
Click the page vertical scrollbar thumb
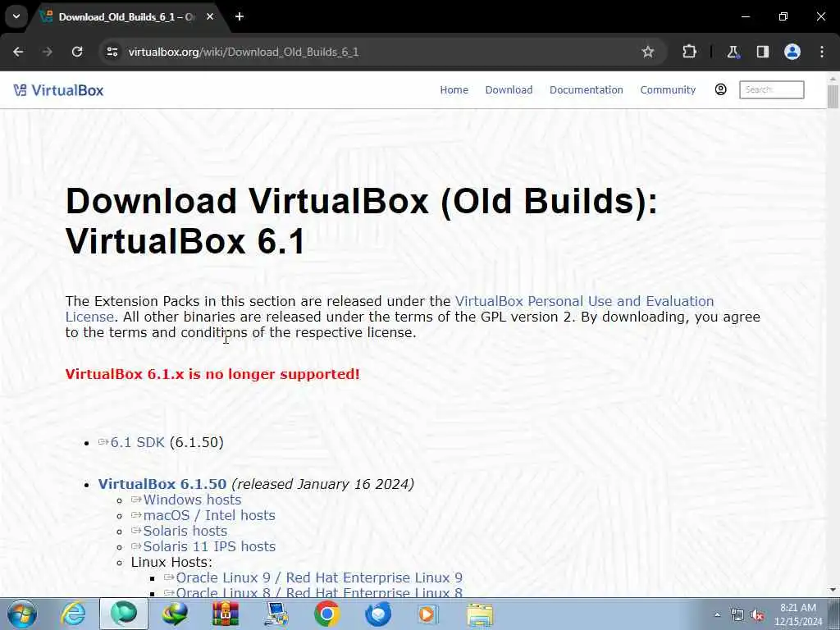coord(833,96)
